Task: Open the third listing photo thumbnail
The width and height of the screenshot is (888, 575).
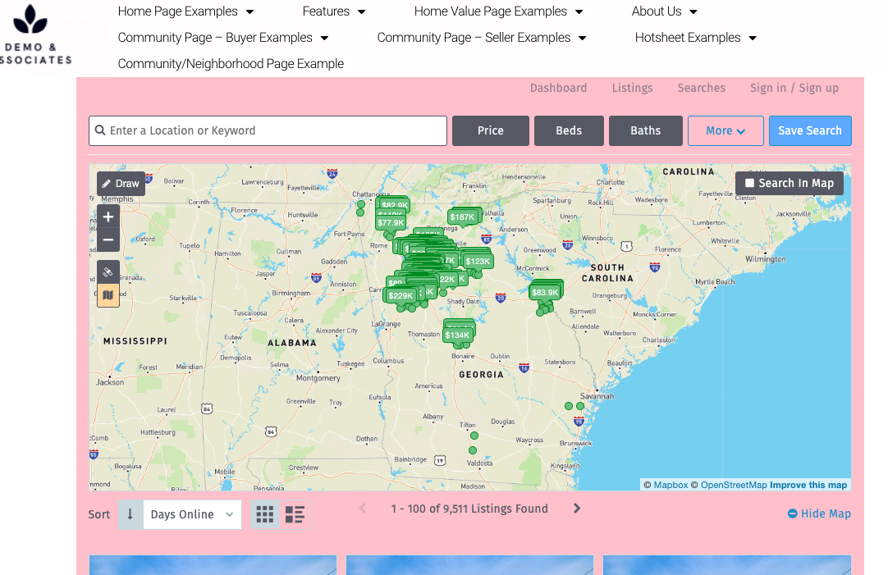Action: (727, 565)
